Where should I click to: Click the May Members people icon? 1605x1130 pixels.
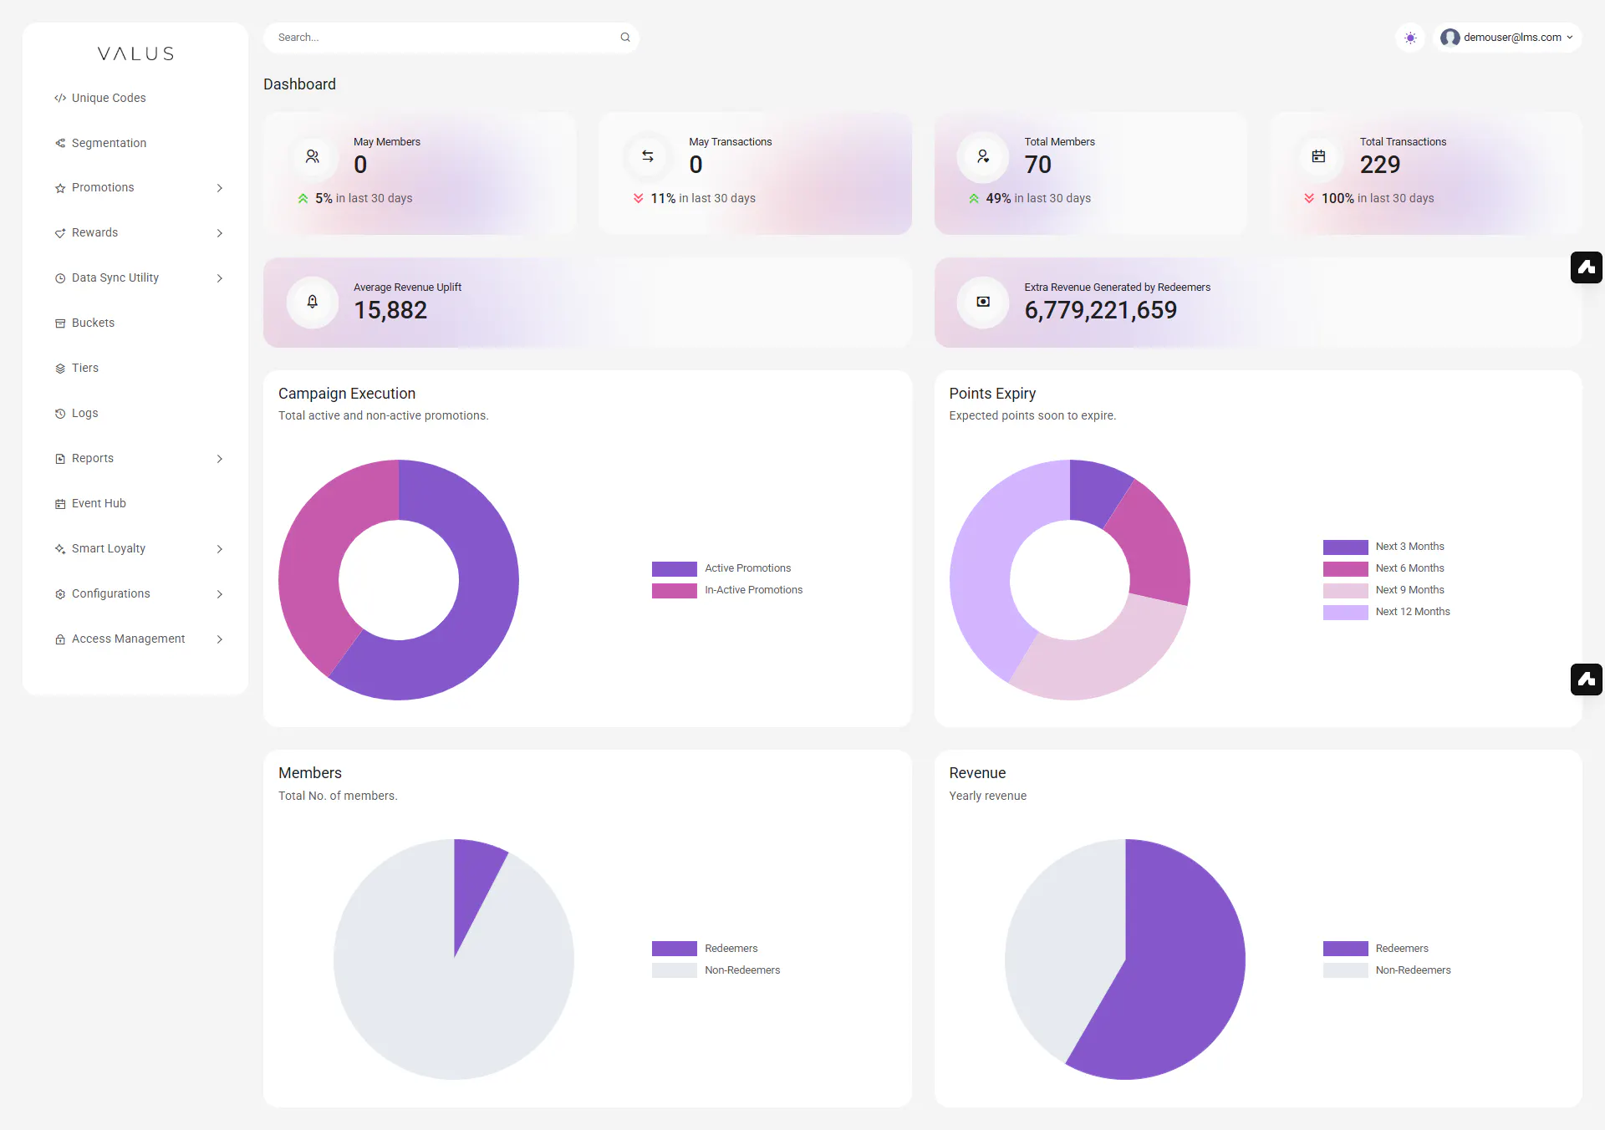point(313,156)
